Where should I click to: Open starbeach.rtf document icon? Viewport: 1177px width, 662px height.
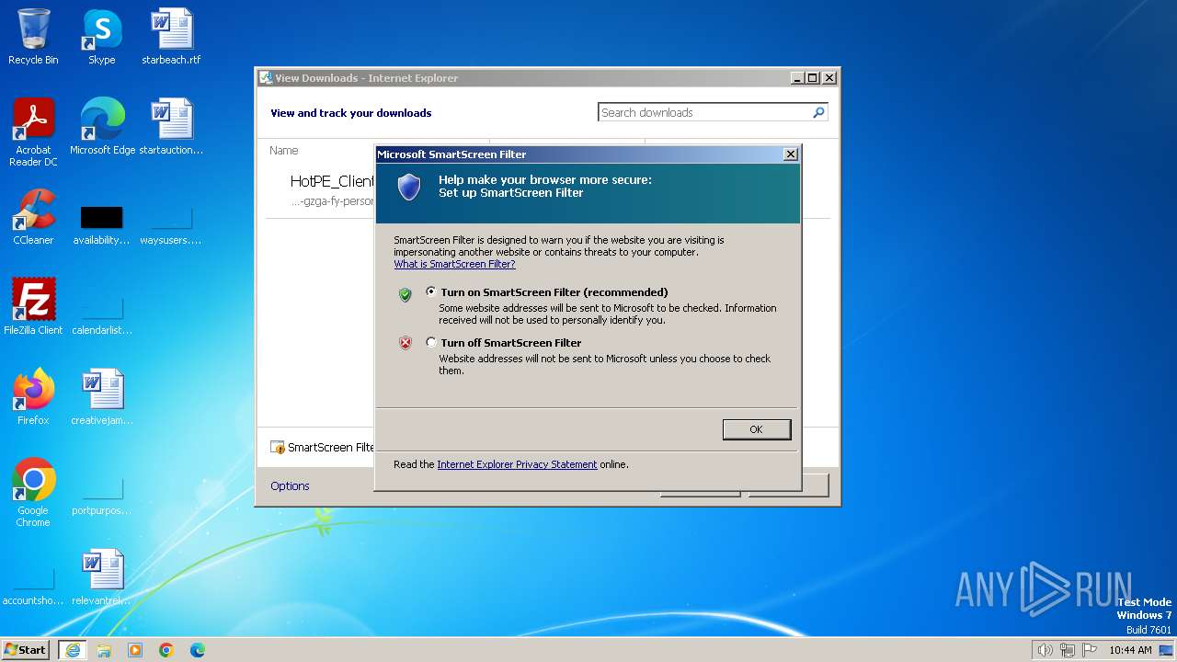[x=171, y=37]
